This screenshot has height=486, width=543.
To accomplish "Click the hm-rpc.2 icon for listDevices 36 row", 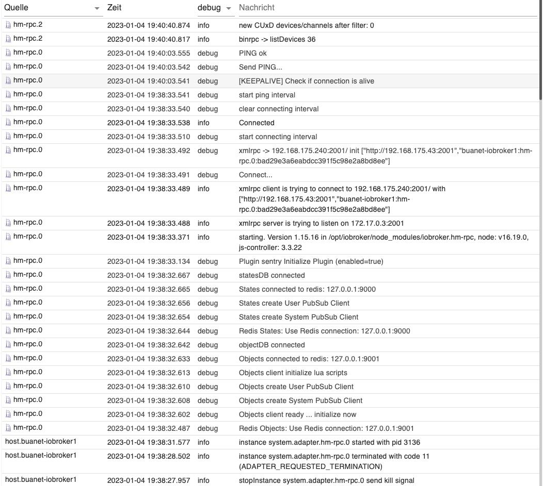I will (8, 39).
